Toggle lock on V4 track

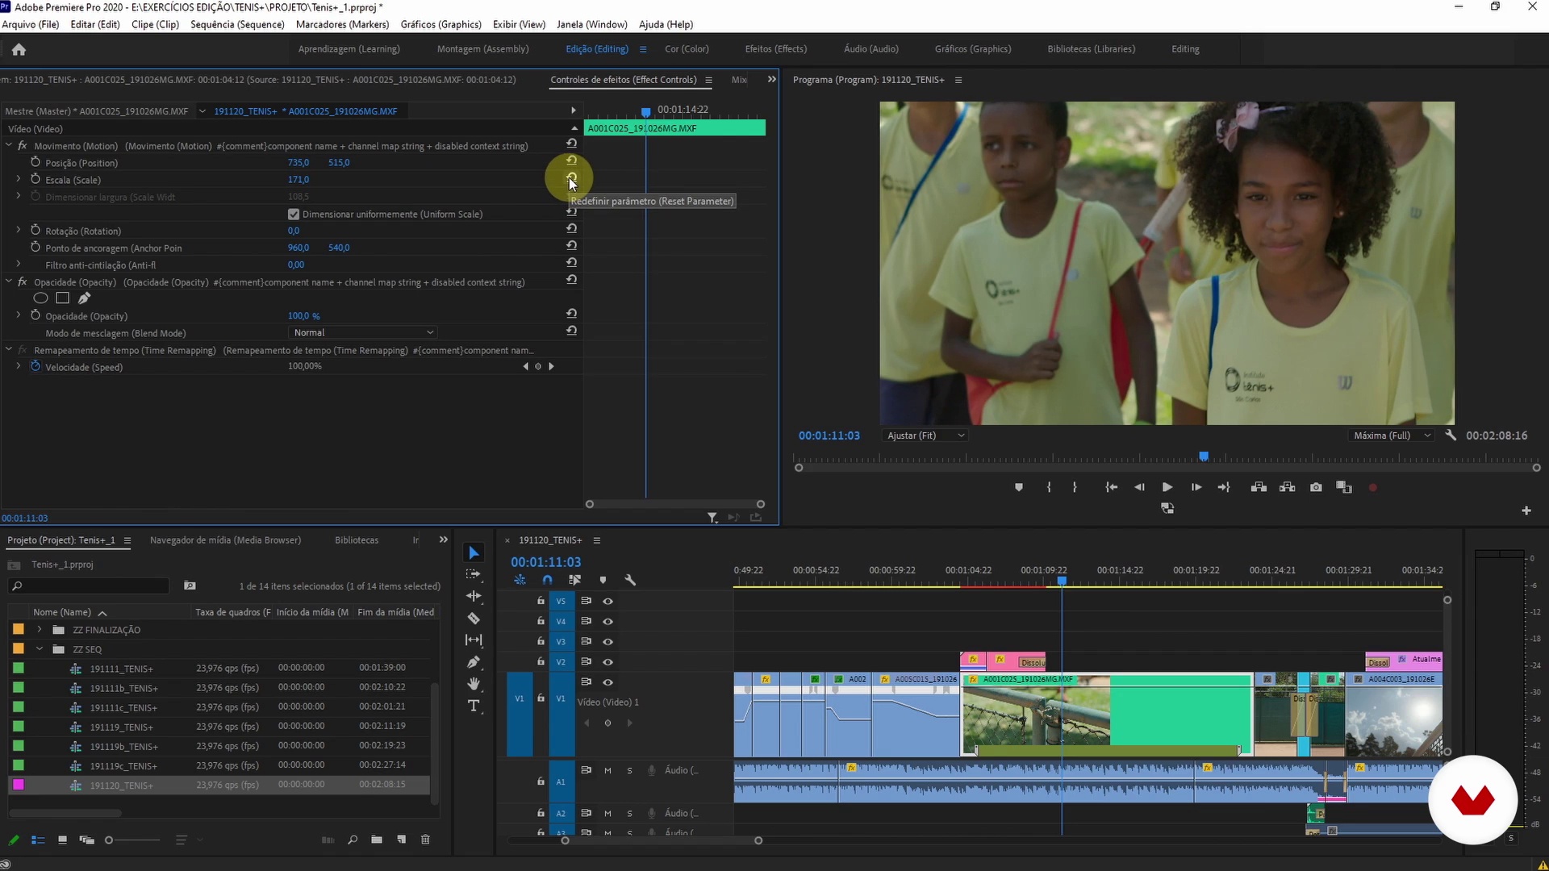[x=541, y=621]
